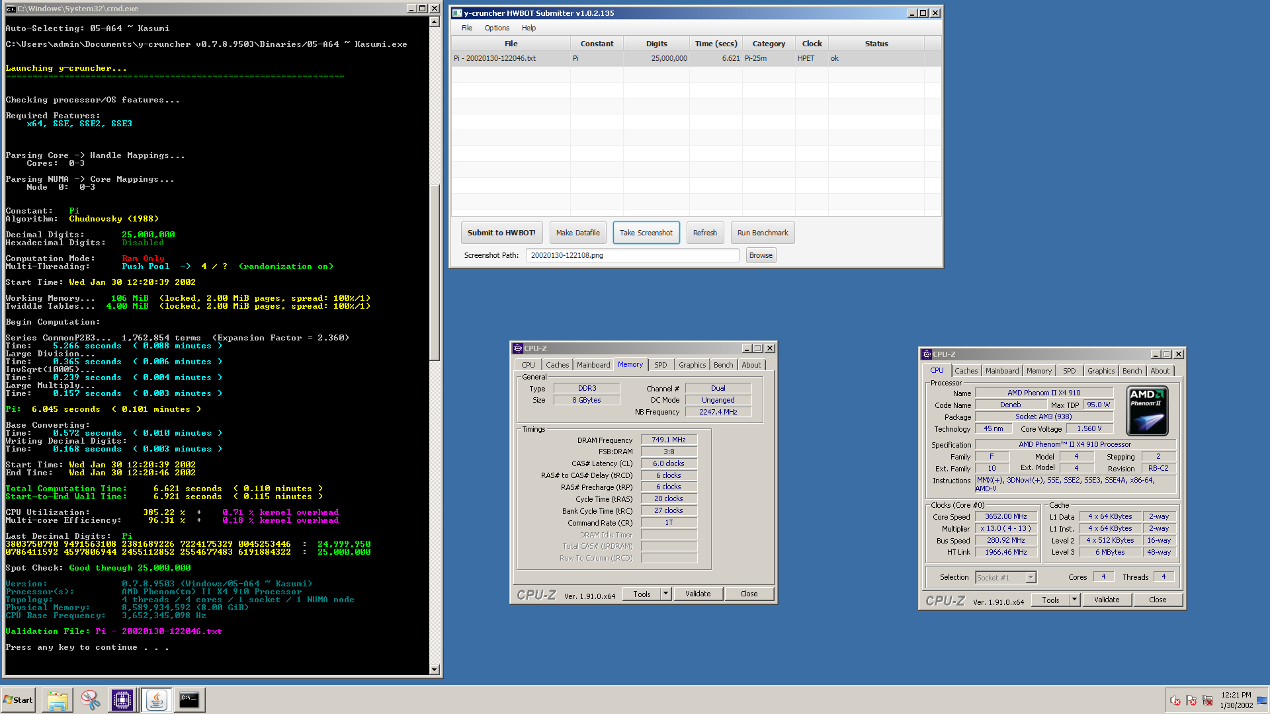Open Memory tab in CPU CPU-Z window
1270x714 pixels.
point(1039,371)
